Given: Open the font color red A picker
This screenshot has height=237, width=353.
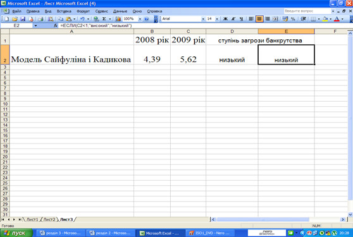Looking at the screenshot, I should pos(337,19).
